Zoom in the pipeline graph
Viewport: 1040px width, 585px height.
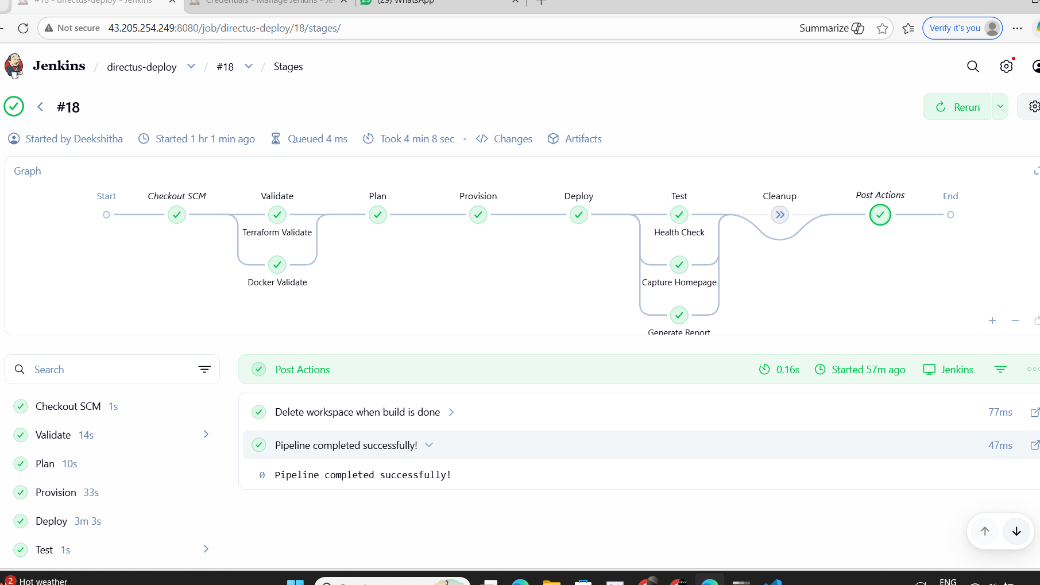(x=992, y=320)
